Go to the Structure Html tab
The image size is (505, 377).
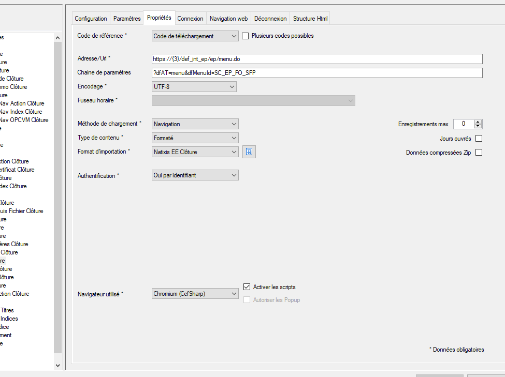tap(310, 19)
